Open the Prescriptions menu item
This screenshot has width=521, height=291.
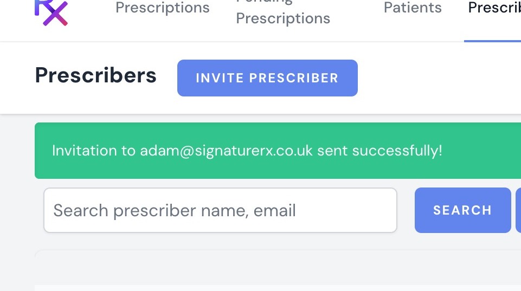pyautogui.click(x=163, y=8)
